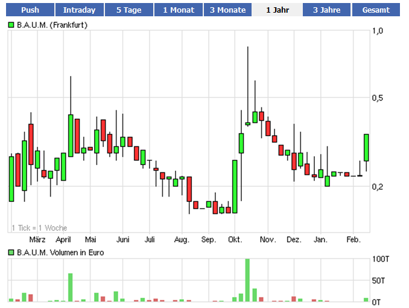Click the B.A.U.M. Volumen in Euro label
This screenshot has width=409, height=308.
60,253
